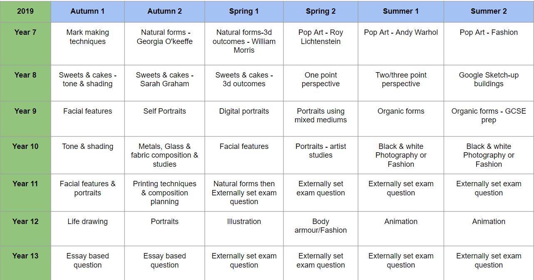The width and height of the screenshot is (534, 280).
Task: Select the Year 13 row header
Action: [25, 263]
